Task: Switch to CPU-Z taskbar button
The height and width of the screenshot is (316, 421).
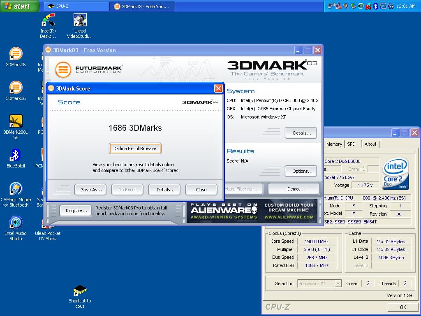Action: [x=76, y=6]
